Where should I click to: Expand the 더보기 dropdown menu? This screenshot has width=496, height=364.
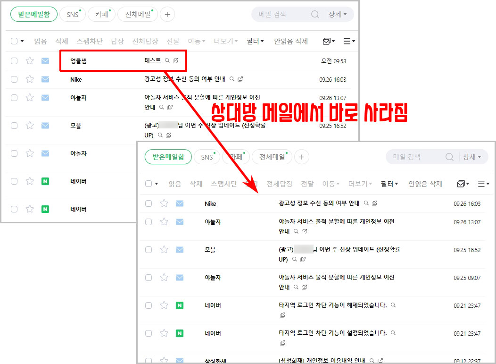pos(223,41)
